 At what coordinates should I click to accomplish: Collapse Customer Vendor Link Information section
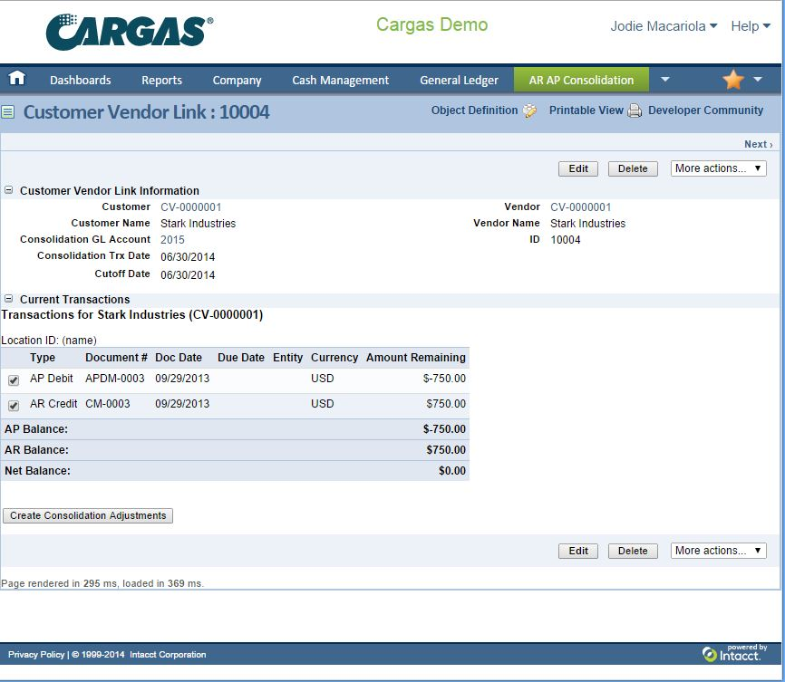click(9, 191)
